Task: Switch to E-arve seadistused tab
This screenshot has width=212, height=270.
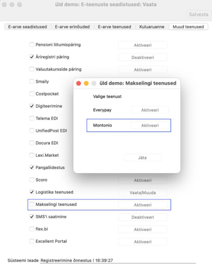Action: pyautogui.click(x=28, y=27)
